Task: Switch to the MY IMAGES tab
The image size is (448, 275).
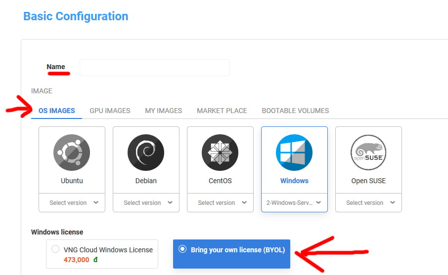Action: coord(163,111)
